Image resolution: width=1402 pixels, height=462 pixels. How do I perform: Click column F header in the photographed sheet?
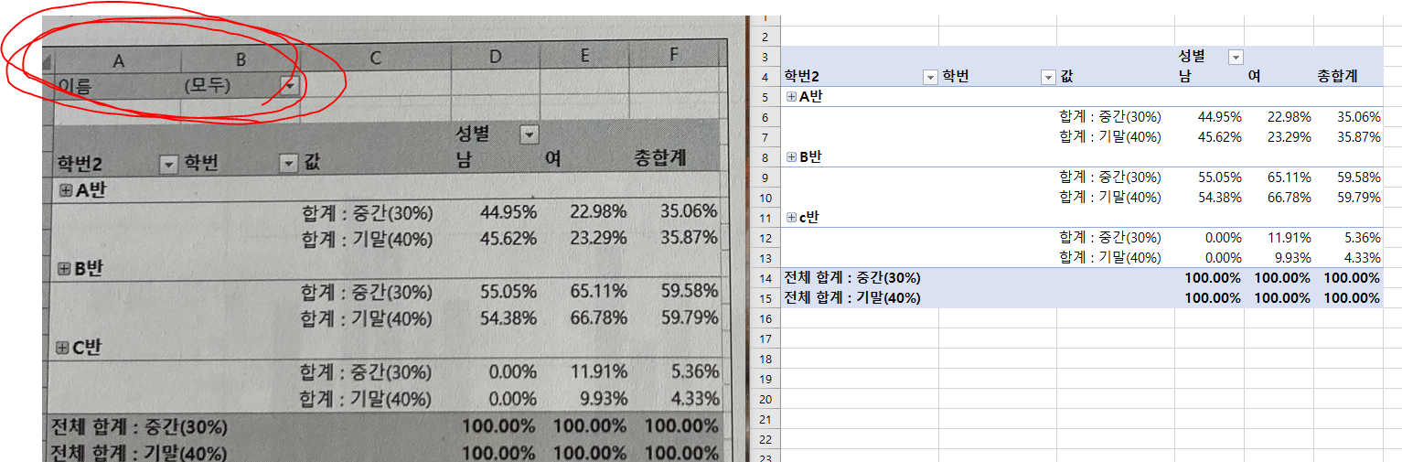click(x=674, y=55)
